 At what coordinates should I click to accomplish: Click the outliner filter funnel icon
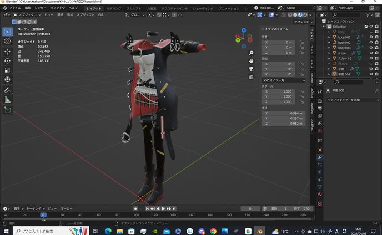coord(368,15)
